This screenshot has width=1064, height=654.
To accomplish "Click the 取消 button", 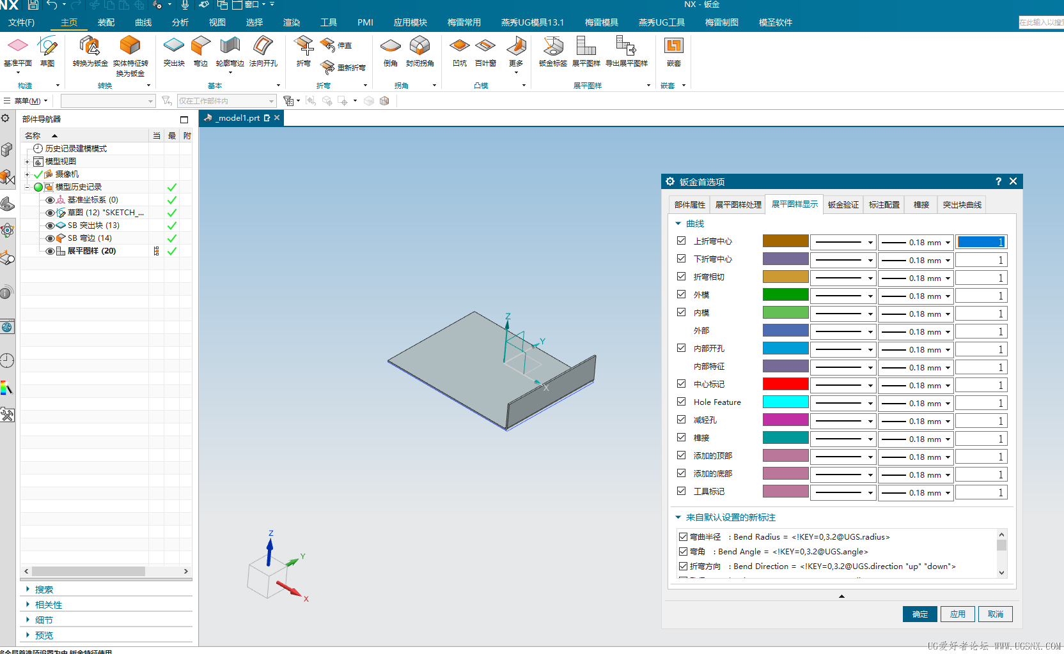I will pyautogui.click(x=996, y=614).
